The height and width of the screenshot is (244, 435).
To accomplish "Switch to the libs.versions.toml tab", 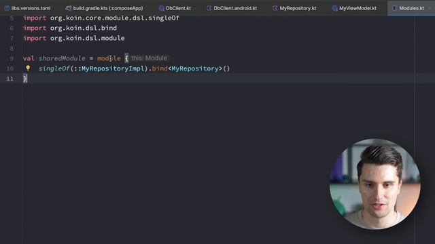I will (x=27, y=8).
